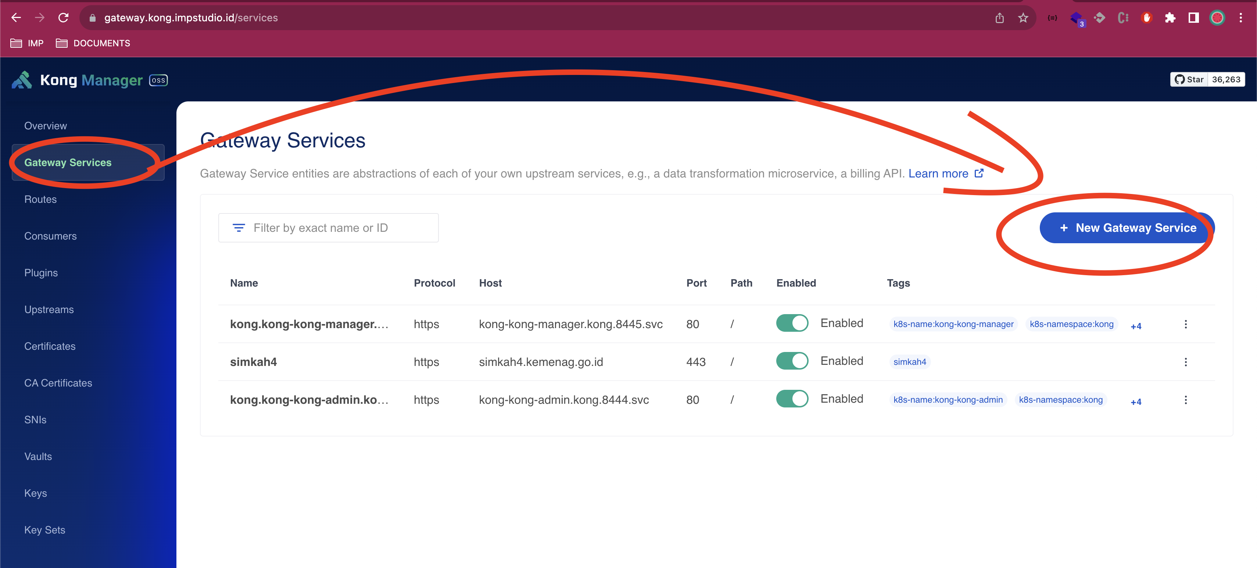Image resolution: width=1257 pixels, height=568 pixels.
Task: Click the browser address bar URL
Action: click(x=191, y=18)
